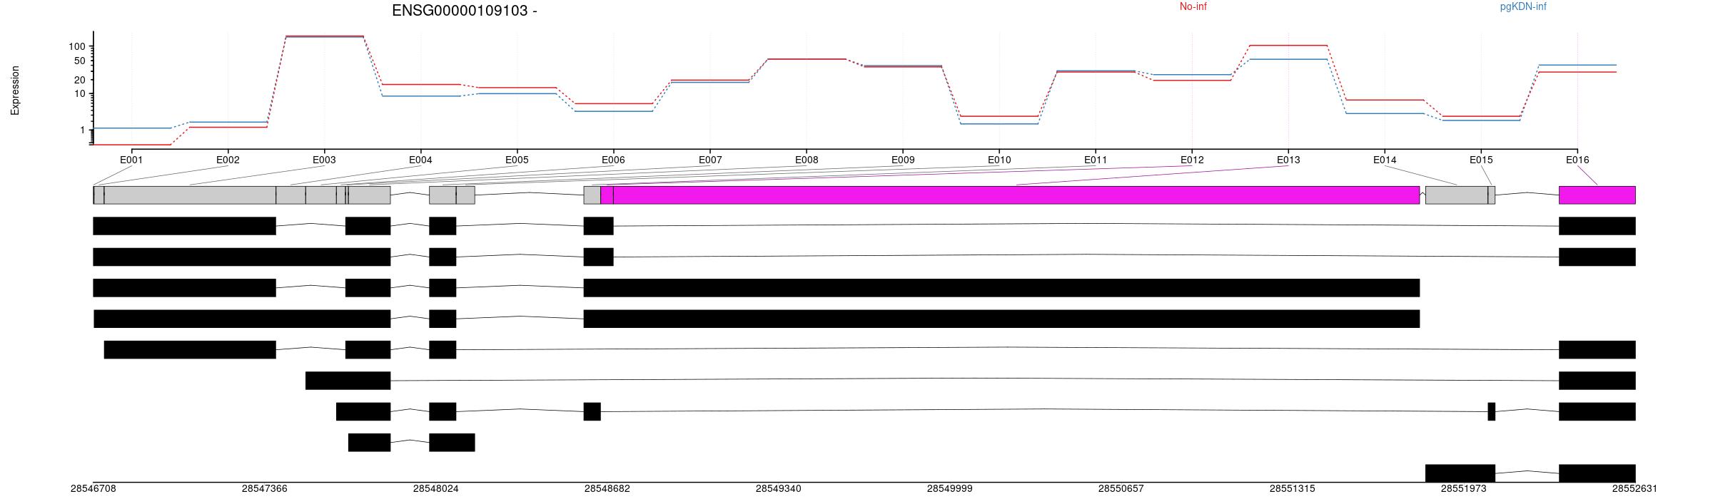Click exon label E007
The image size is (1713, 499).
point(710,160)
